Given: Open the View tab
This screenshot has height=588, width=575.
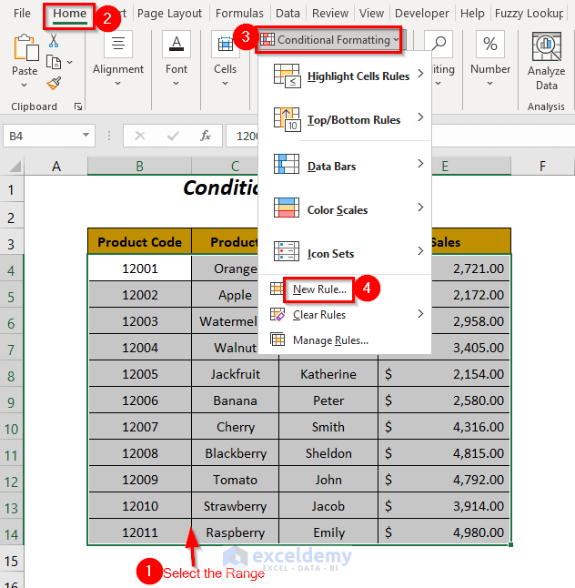Looking at the screenshot, I should pos(371,14).
